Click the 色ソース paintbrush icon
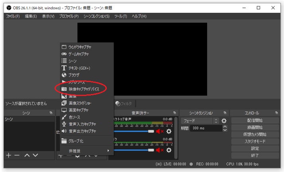Screen dimensions: 284x172 (64, 117)
